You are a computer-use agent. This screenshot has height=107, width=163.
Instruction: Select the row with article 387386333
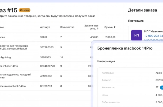click(46, 47)
